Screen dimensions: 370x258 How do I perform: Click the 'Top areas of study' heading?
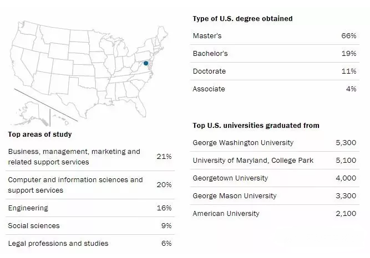click(40, 135)
